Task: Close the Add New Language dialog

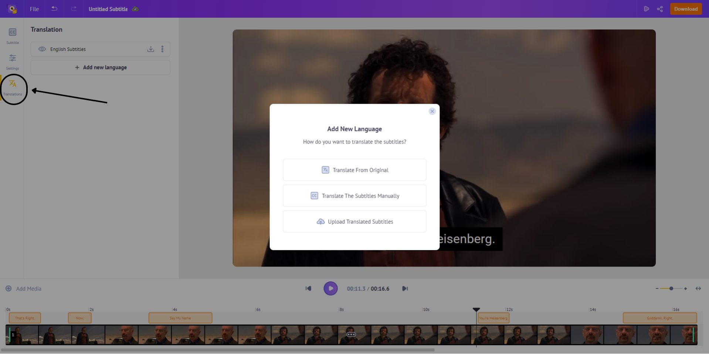Action: click(x=432, y=111)
